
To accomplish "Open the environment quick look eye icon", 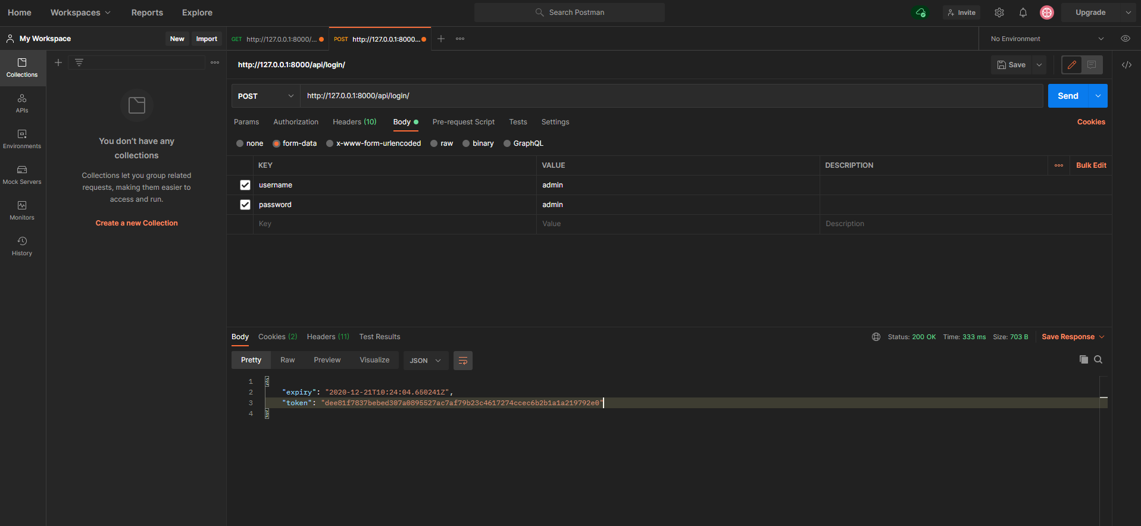I will coord(1126,39).
